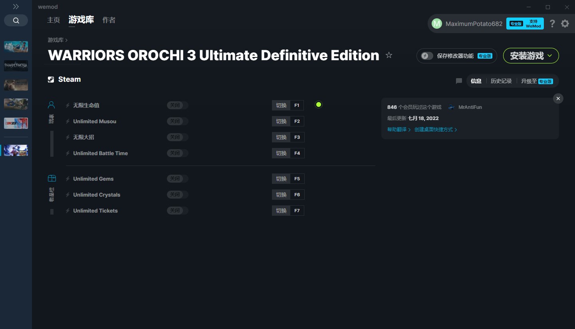The height and width of the screenshot is (329, 575).
Task: Expand the sidebar with the double-chevron icon
Action: point(16,7)
